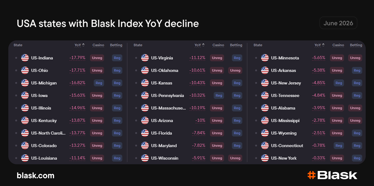Screen dimensions: 374x186
Task: Click the US-New York flag icon
Action: tap(265, 158)
